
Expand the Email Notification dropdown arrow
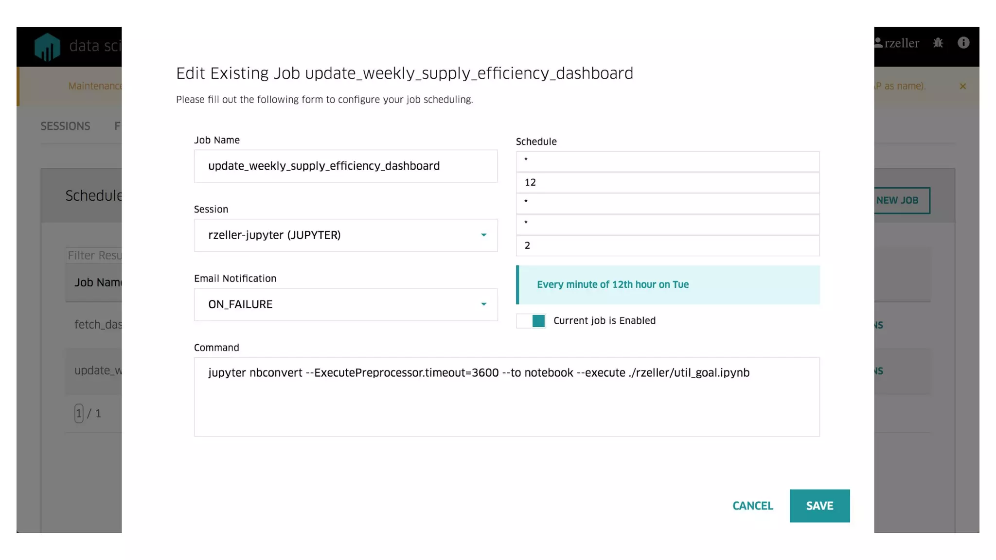point(483,304)
